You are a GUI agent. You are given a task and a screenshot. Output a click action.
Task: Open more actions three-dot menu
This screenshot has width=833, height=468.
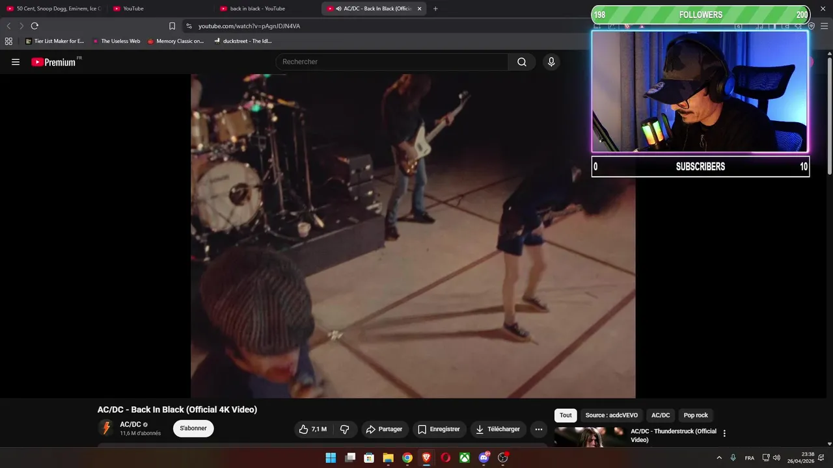(x=538, y=429)
